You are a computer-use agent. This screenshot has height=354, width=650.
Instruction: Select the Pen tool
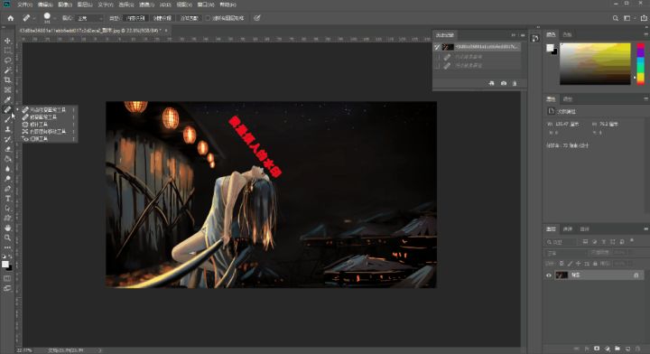tap(7, 189)
